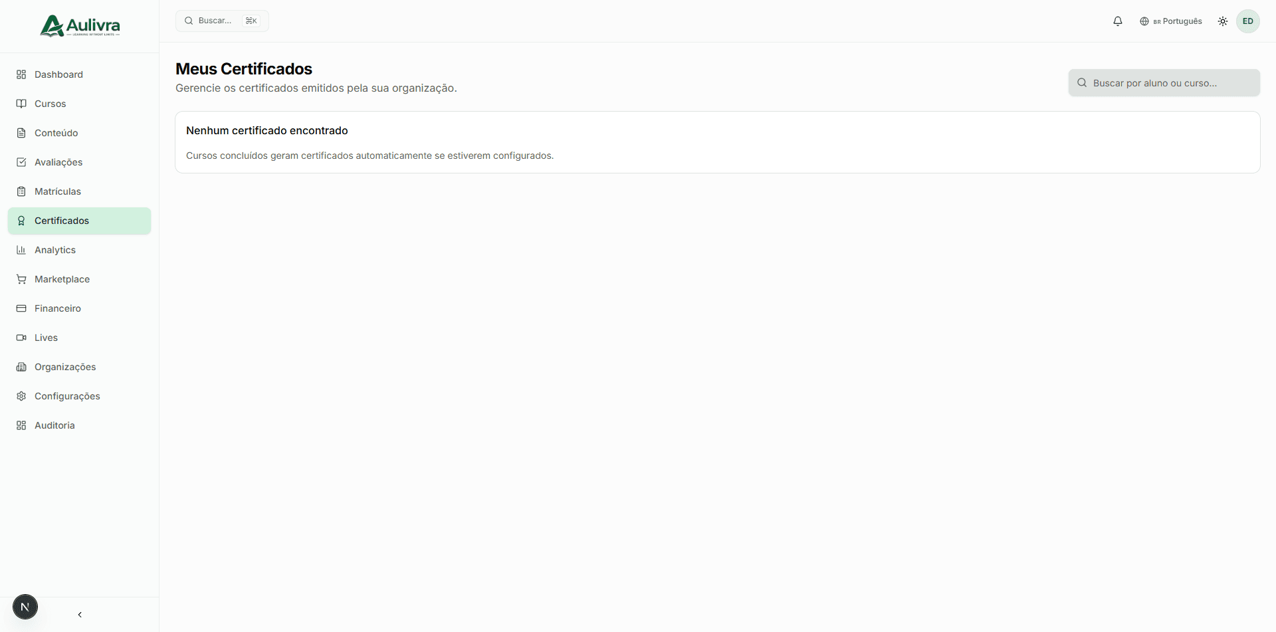The height and width of the screenshot is (632, 1276).
Task: Open the Analytics page
Action: (x=79, y=250)
